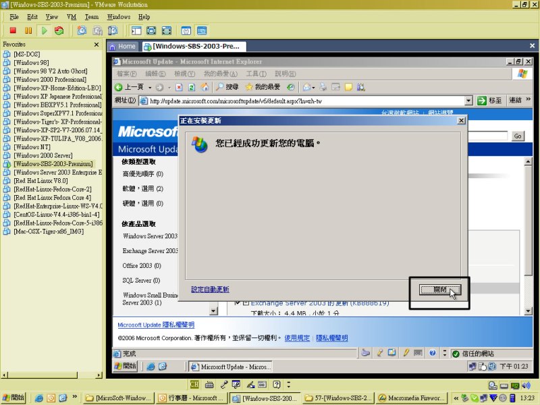This screenshot has height=405, width=540.
Task: Click SQL Server (0) in the product list
Action: pos(142,280)
